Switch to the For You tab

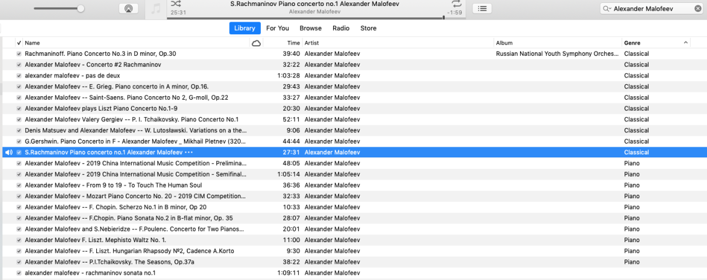277,28
